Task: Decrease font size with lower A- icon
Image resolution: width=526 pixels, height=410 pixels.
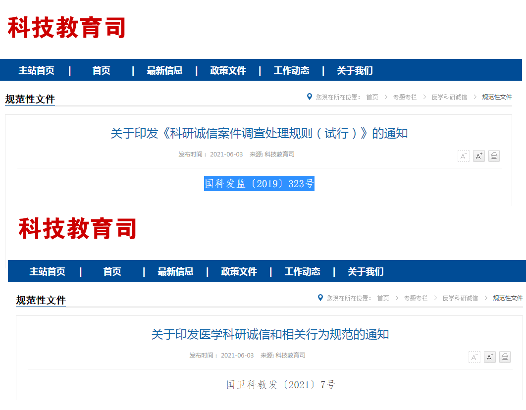Action: coord(474,357)
